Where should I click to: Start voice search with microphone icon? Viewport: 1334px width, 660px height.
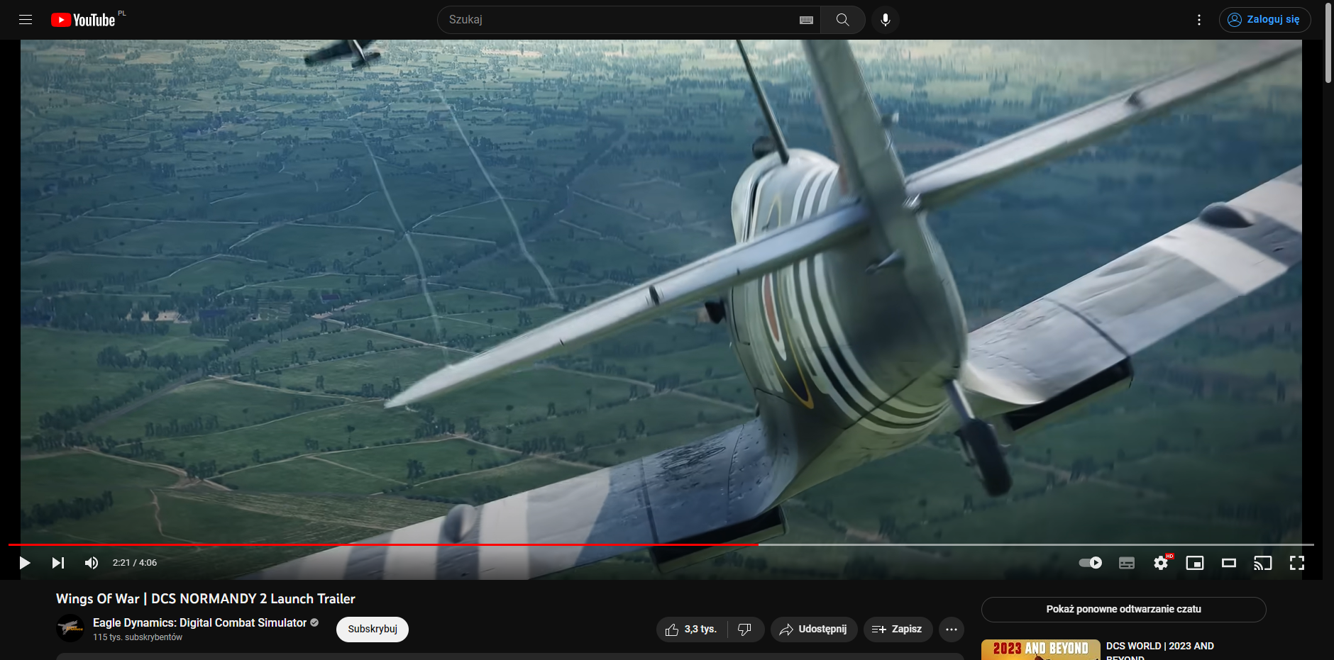pyautogui.click(x=886, y=20)
